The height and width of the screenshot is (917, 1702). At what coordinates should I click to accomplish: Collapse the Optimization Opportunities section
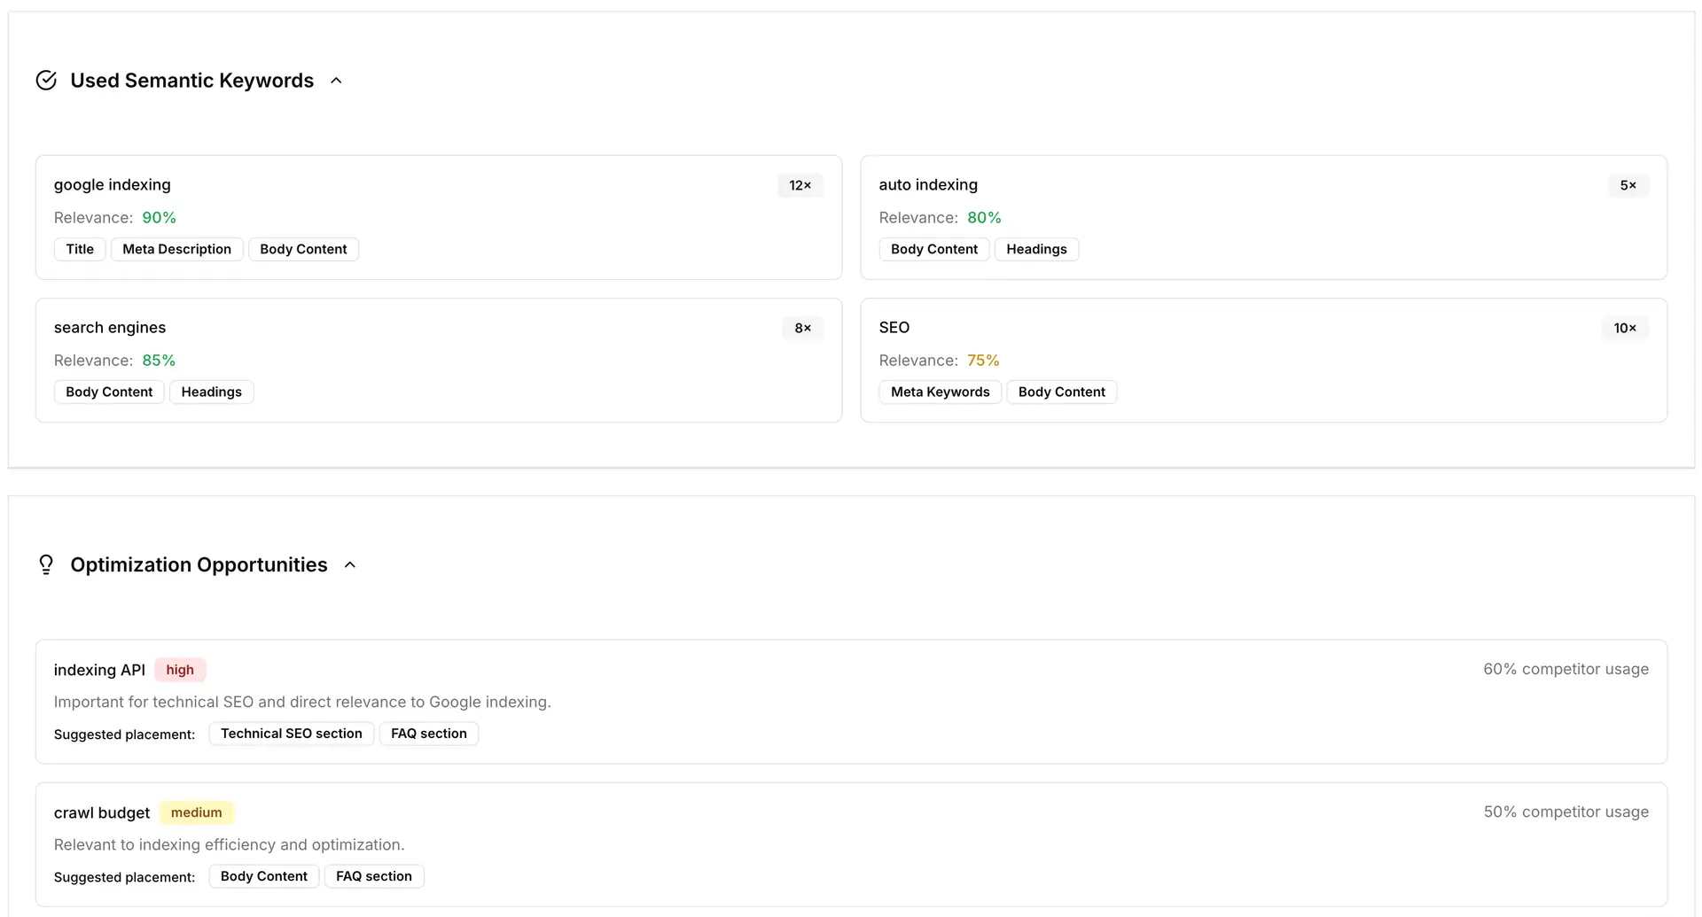[x=349, y=564]
